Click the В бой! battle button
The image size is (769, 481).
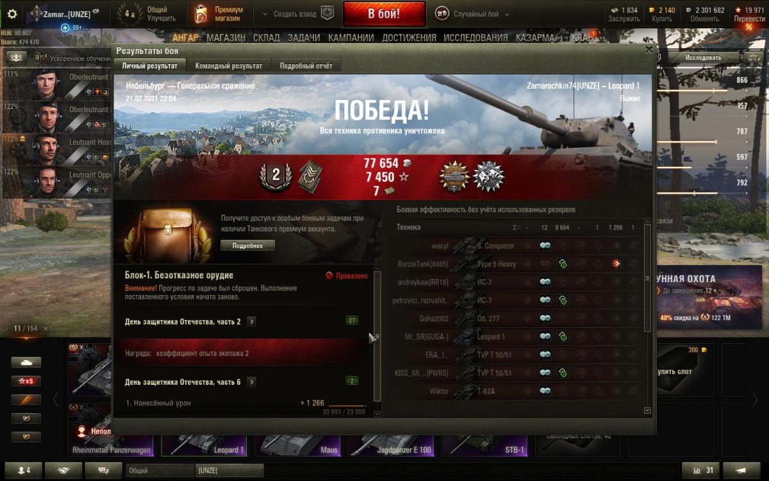tap(384, 13)
